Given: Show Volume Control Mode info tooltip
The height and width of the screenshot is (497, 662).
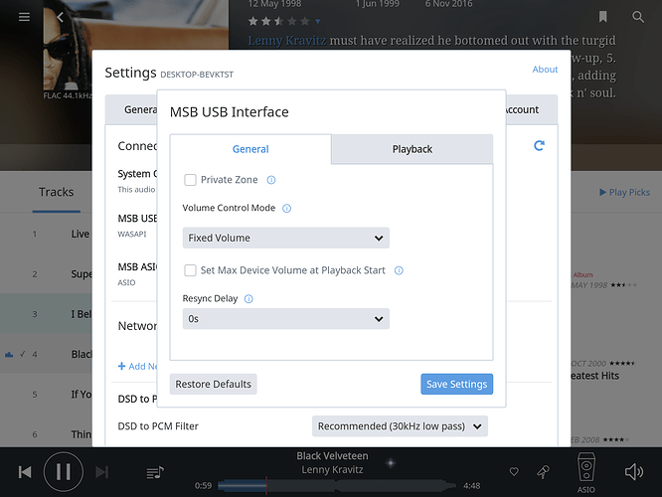Looking at the screenshot, I should 286,208.
